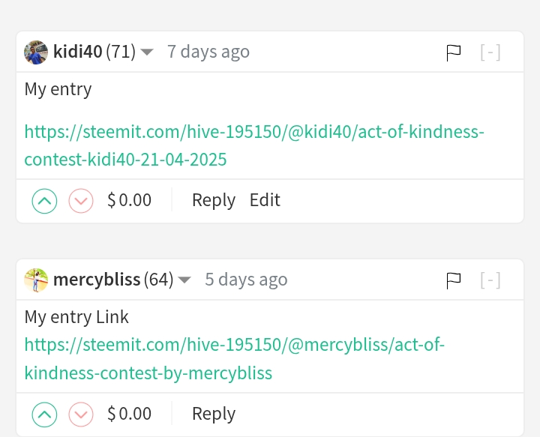Flag kidi40's comment

(453, 53)
